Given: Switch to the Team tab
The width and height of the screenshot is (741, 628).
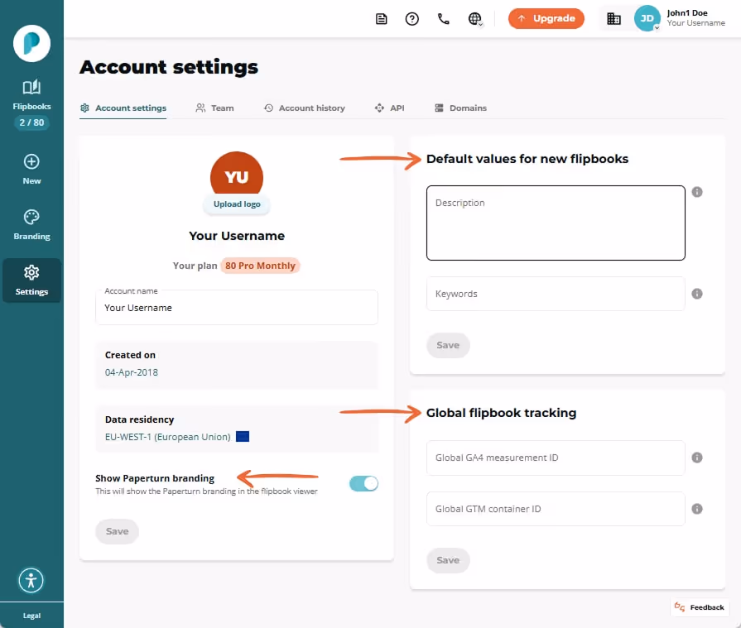Looking at the screenshot, I should (215, 108).
